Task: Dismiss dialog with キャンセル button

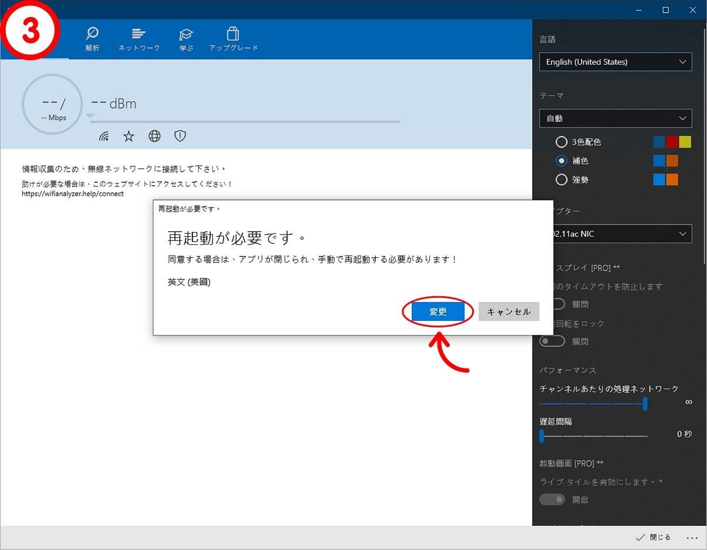Action: click(x=509, y=311)
